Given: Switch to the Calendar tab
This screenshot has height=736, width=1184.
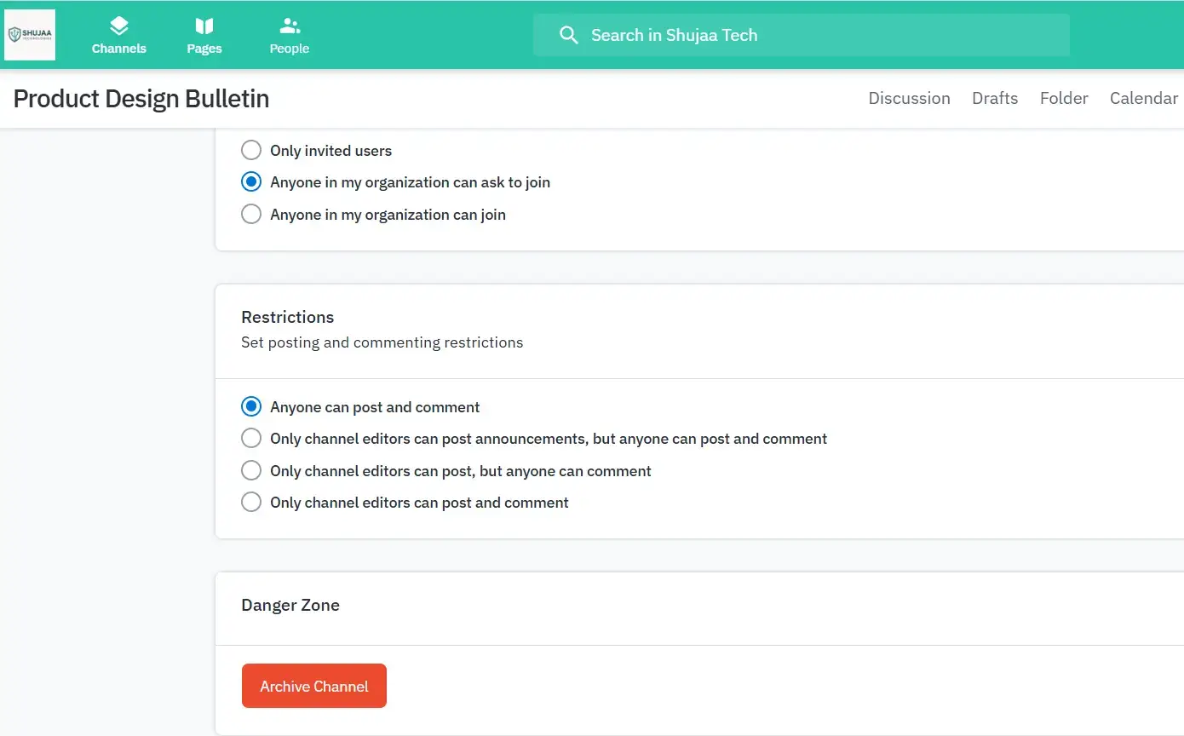Looking at the screenshot, I should pyautogui.click(x=1143, y=98).
